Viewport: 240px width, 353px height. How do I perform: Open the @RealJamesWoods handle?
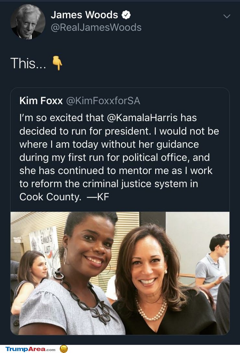(96, 28)
